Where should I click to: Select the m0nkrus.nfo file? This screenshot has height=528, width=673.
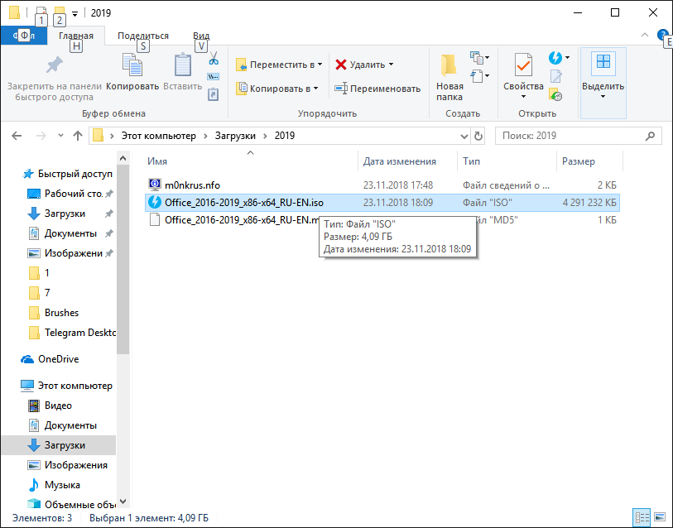pos(192,185)
